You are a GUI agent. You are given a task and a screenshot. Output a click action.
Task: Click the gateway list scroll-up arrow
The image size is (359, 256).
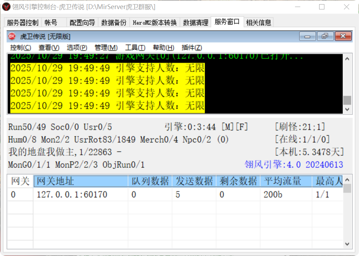pos(347,180)
